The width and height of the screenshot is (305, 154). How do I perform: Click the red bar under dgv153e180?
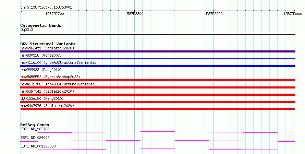(x=158, y=102)
